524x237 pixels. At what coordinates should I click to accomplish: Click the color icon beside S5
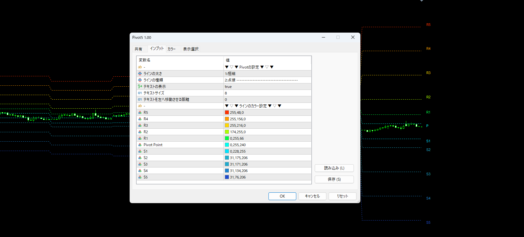pyautogui.click(x=140, y=177)
